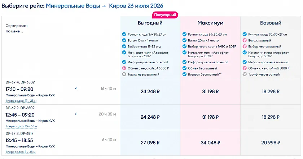Click checkmark beside 'Багаж 20 кг x 1 место'
This screenshot has height=159, width=303.
[x=184, y=41]
